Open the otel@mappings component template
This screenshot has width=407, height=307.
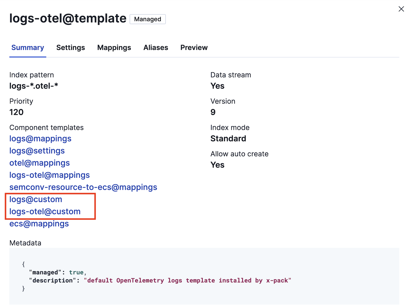pyautogui.click(x=39, y=163)
